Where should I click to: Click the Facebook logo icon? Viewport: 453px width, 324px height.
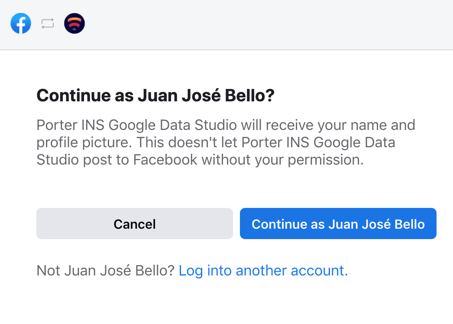point(21,23)
